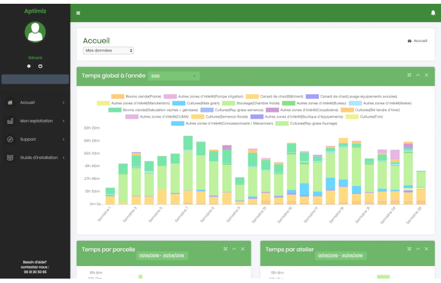The height and width of the screenshot is (283, 441).
Task: Click the dashboard icon in Accueil breadcrumb
Action: [409, 41]
